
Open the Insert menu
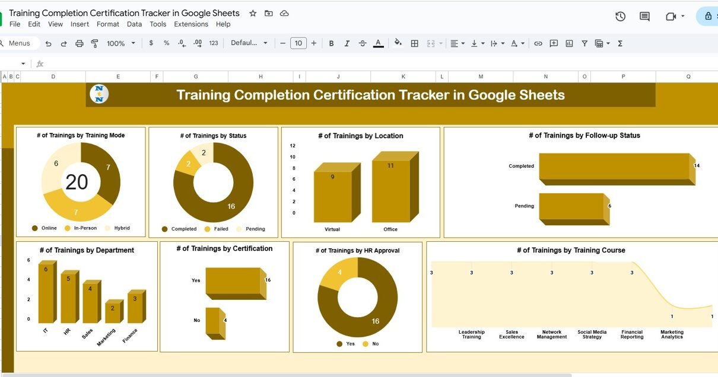[x=80, y=24]
